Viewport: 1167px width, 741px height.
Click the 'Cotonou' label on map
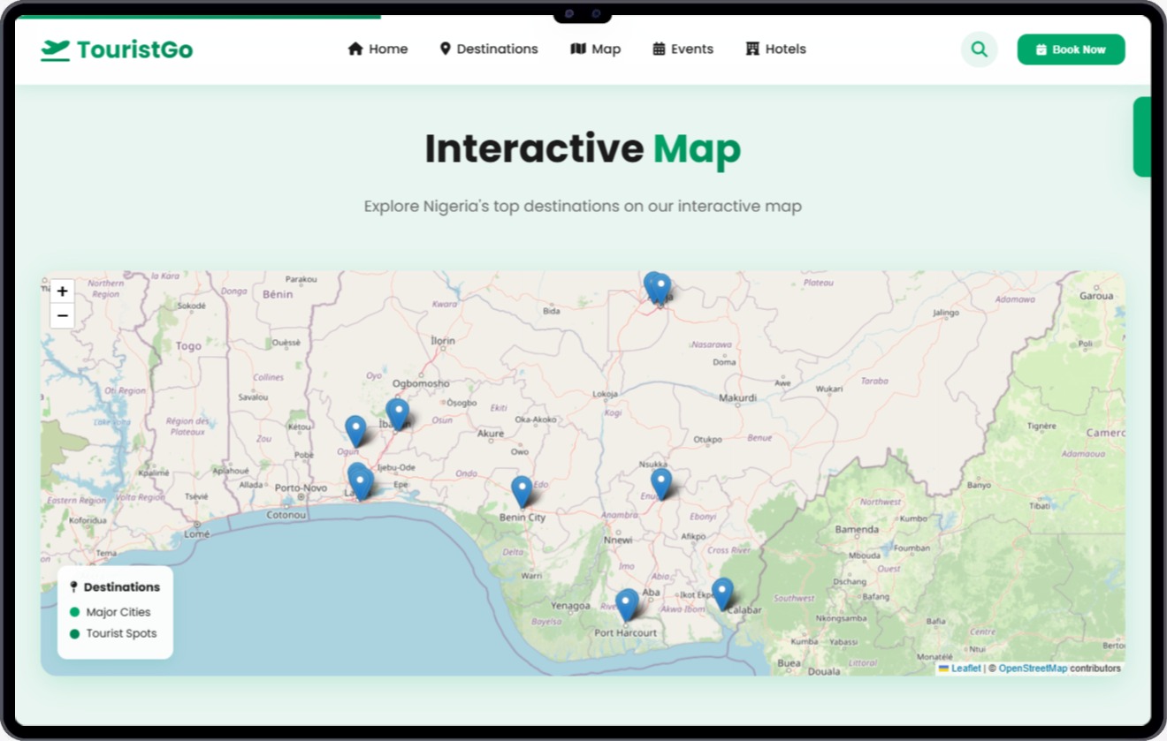click(x=286, y=514)
